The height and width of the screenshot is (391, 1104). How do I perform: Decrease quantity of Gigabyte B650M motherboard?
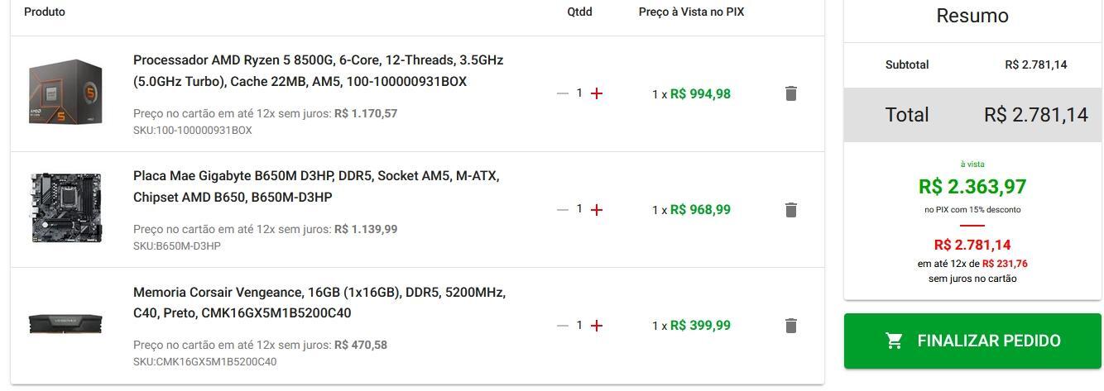pyautogui.click(x=563, y=209)
